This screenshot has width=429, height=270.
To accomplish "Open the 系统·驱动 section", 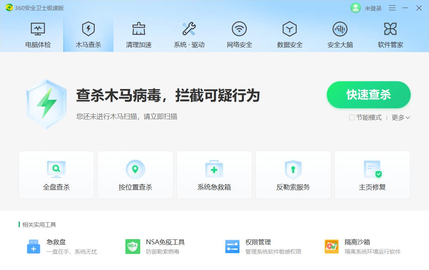I will [189, 34].
